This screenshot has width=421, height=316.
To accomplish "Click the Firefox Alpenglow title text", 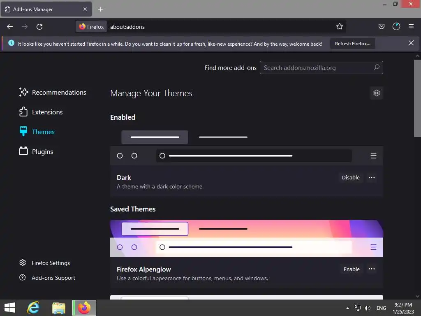I will click(x=143, y=269).
